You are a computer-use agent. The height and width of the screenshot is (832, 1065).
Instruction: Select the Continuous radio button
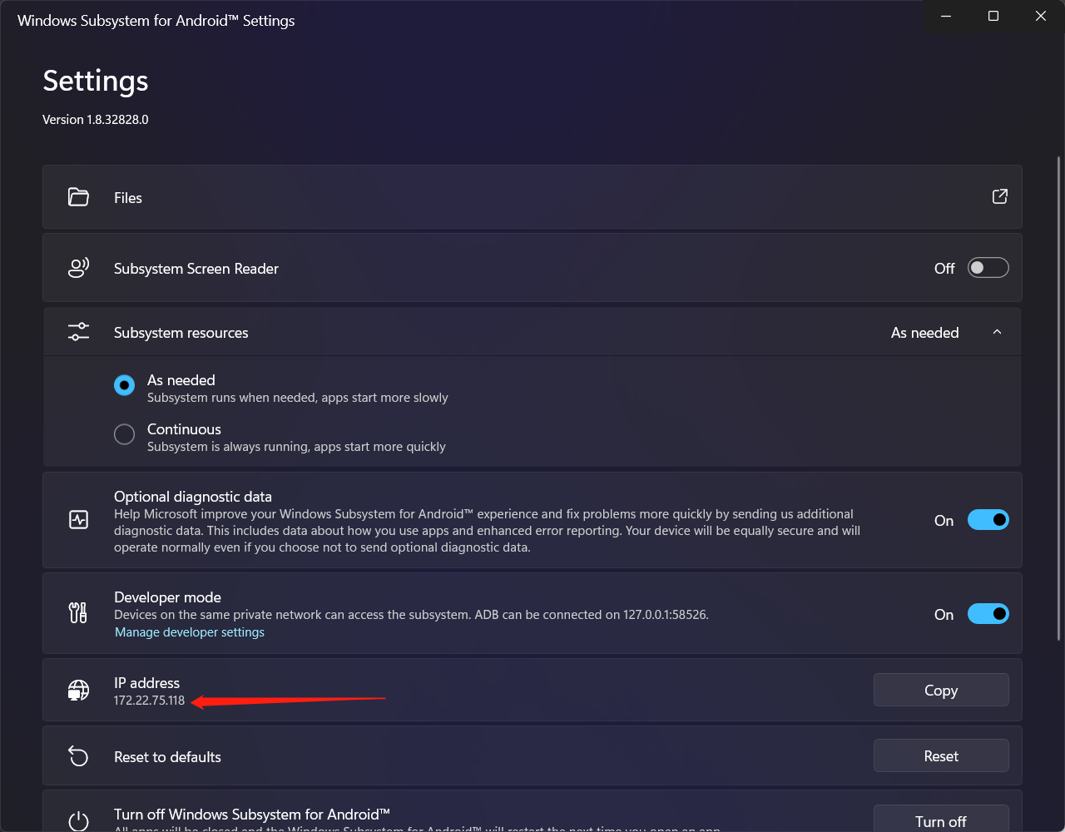click(x=124, y=434)
